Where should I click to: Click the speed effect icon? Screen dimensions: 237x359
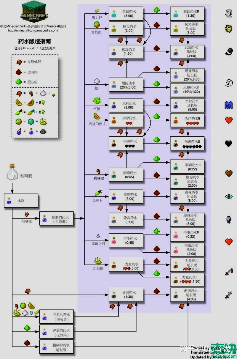click(229, 83)
